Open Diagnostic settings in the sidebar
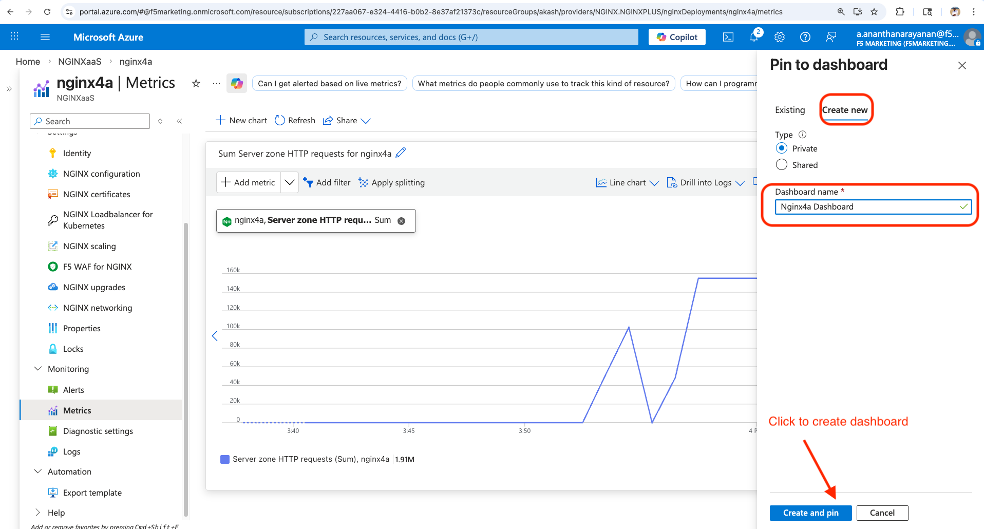The image size is (984, 529). pyautogui.click(x=98, y=431)
